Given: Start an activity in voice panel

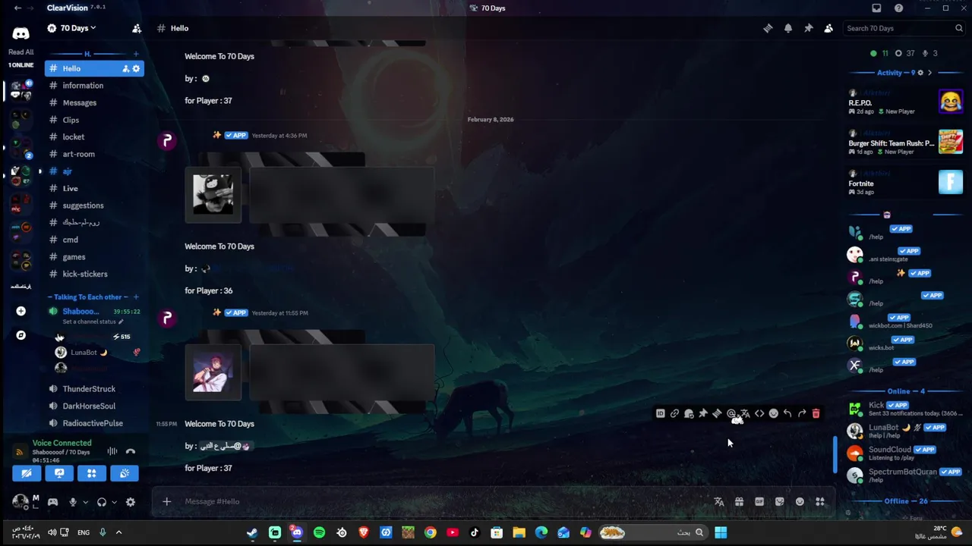Looking at the screenshot, I should [92, 473].
